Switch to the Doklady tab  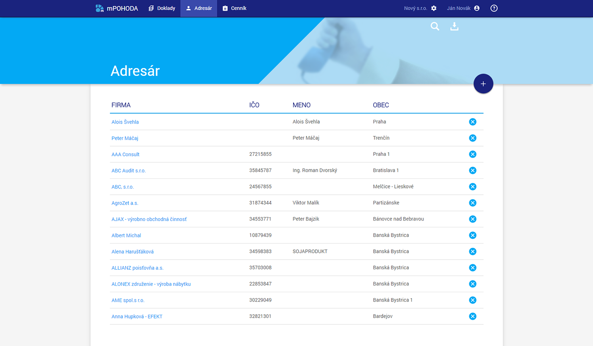click(x=162, y=8)
